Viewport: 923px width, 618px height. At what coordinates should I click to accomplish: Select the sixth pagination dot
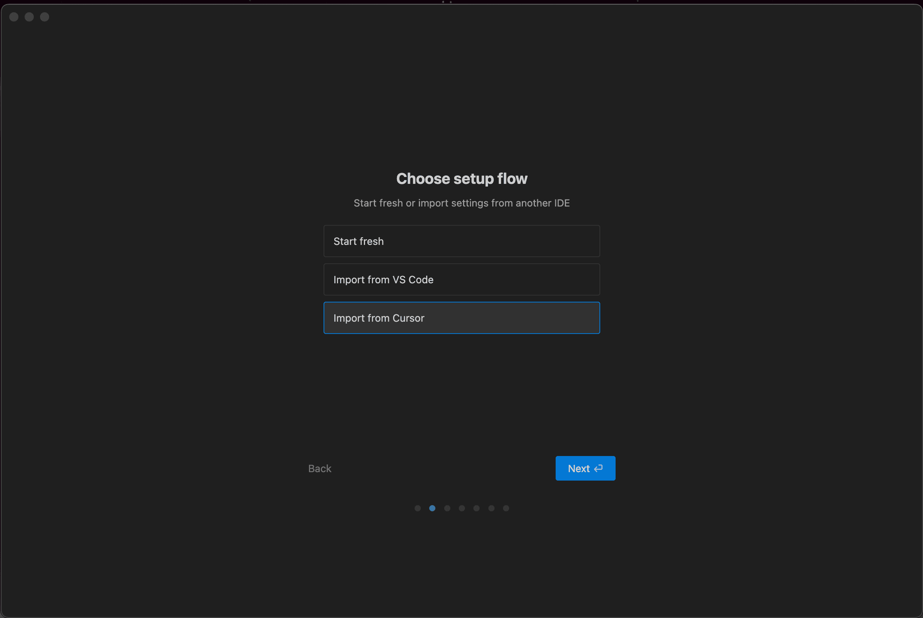[491, 508]
